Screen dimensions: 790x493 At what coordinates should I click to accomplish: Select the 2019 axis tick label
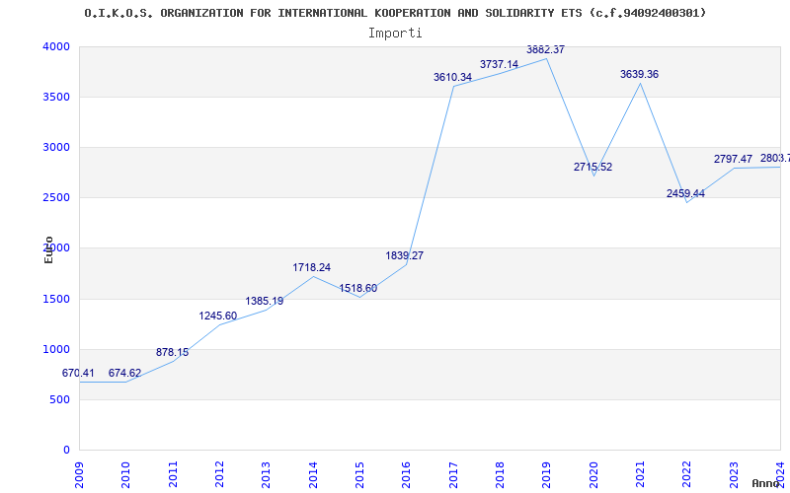point(546,475)
